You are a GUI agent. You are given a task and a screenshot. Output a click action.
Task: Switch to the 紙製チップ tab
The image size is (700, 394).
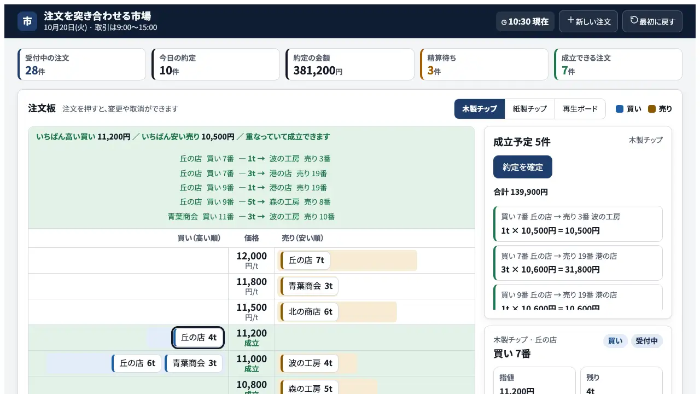[530, 109]
